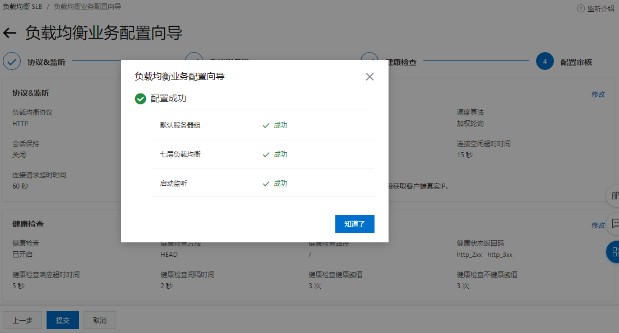Open 监听介绍 help icon

[x=580, y=8]
